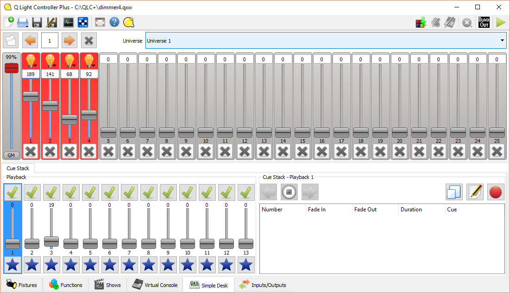The width and height of the screenshot is (510, 293).
Task: Flash playback 8 star button
Action: 149,265
